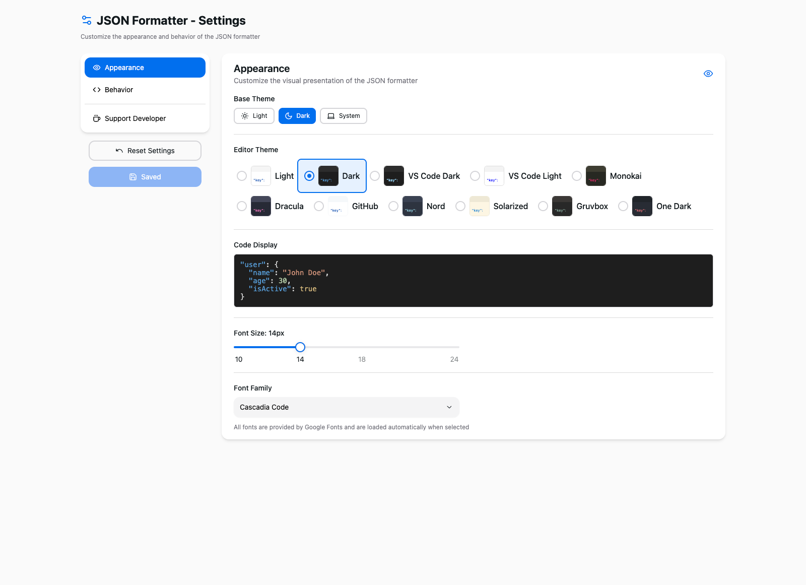Select the Monokai radio button
806x585 pixels.
point(577,176)
